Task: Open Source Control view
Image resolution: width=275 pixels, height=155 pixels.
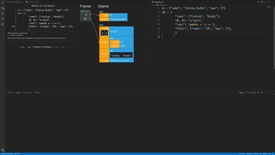Action: click(3, 13)
